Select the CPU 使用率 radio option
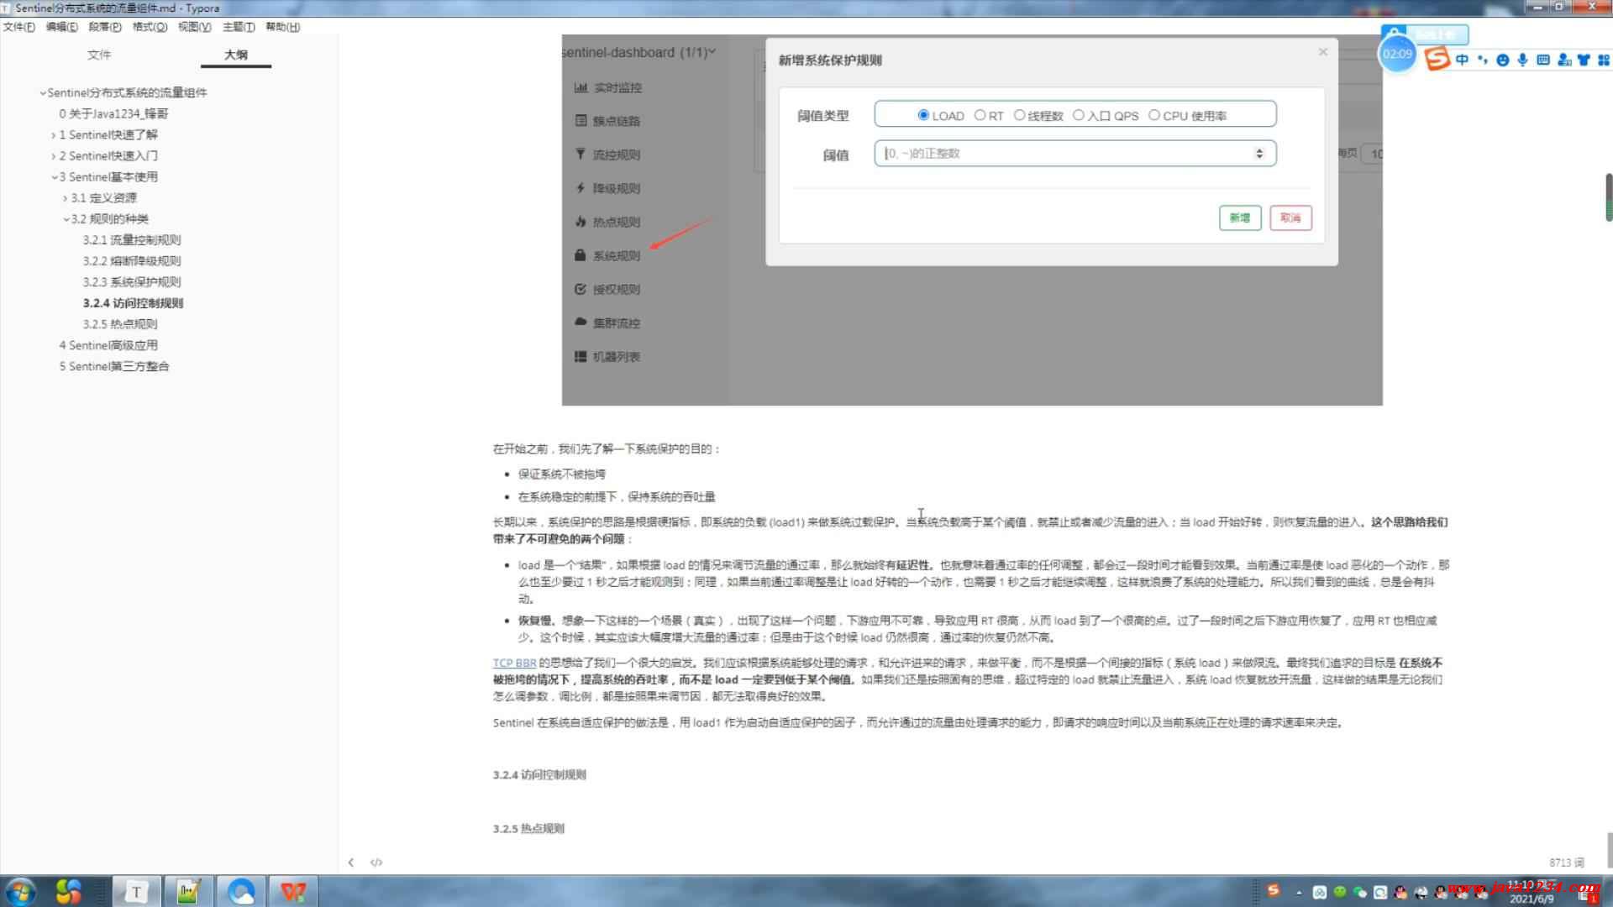Viewport: 1613px width, 907px height. point(1154,115)
